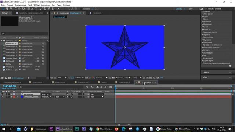Viewport: 235px width, 132px height.
Task: Click the timeline layer search field
Action: point(51,87)
